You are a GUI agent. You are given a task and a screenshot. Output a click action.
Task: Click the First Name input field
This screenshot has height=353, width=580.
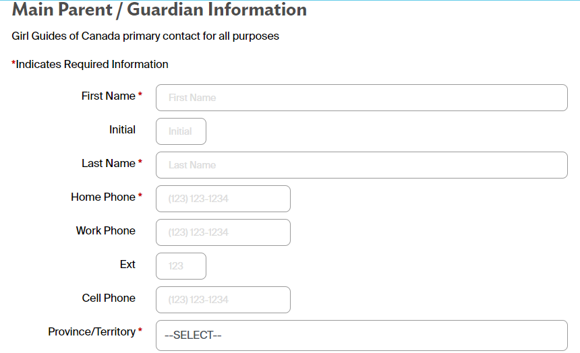tap(361, 98)
